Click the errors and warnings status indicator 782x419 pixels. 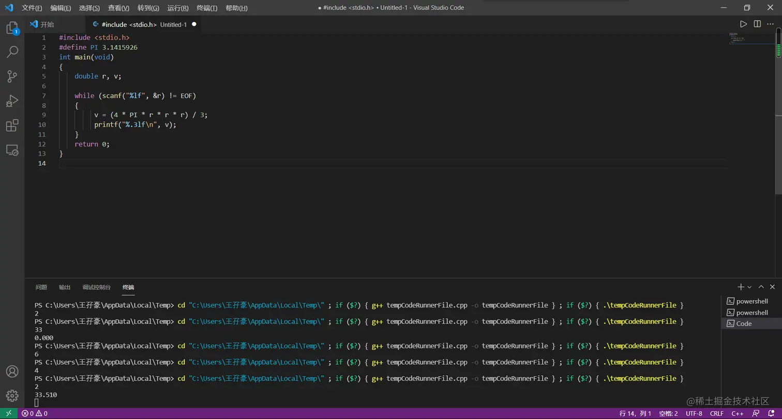(x=35, y=413)
